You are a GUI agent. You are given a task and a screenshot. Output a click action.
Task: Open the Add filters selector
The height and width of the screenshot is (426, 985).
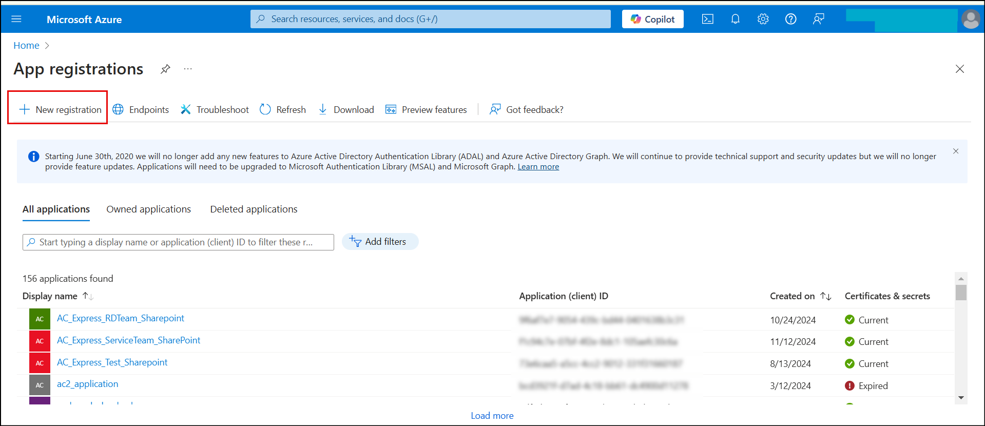(x=380, y=242)
